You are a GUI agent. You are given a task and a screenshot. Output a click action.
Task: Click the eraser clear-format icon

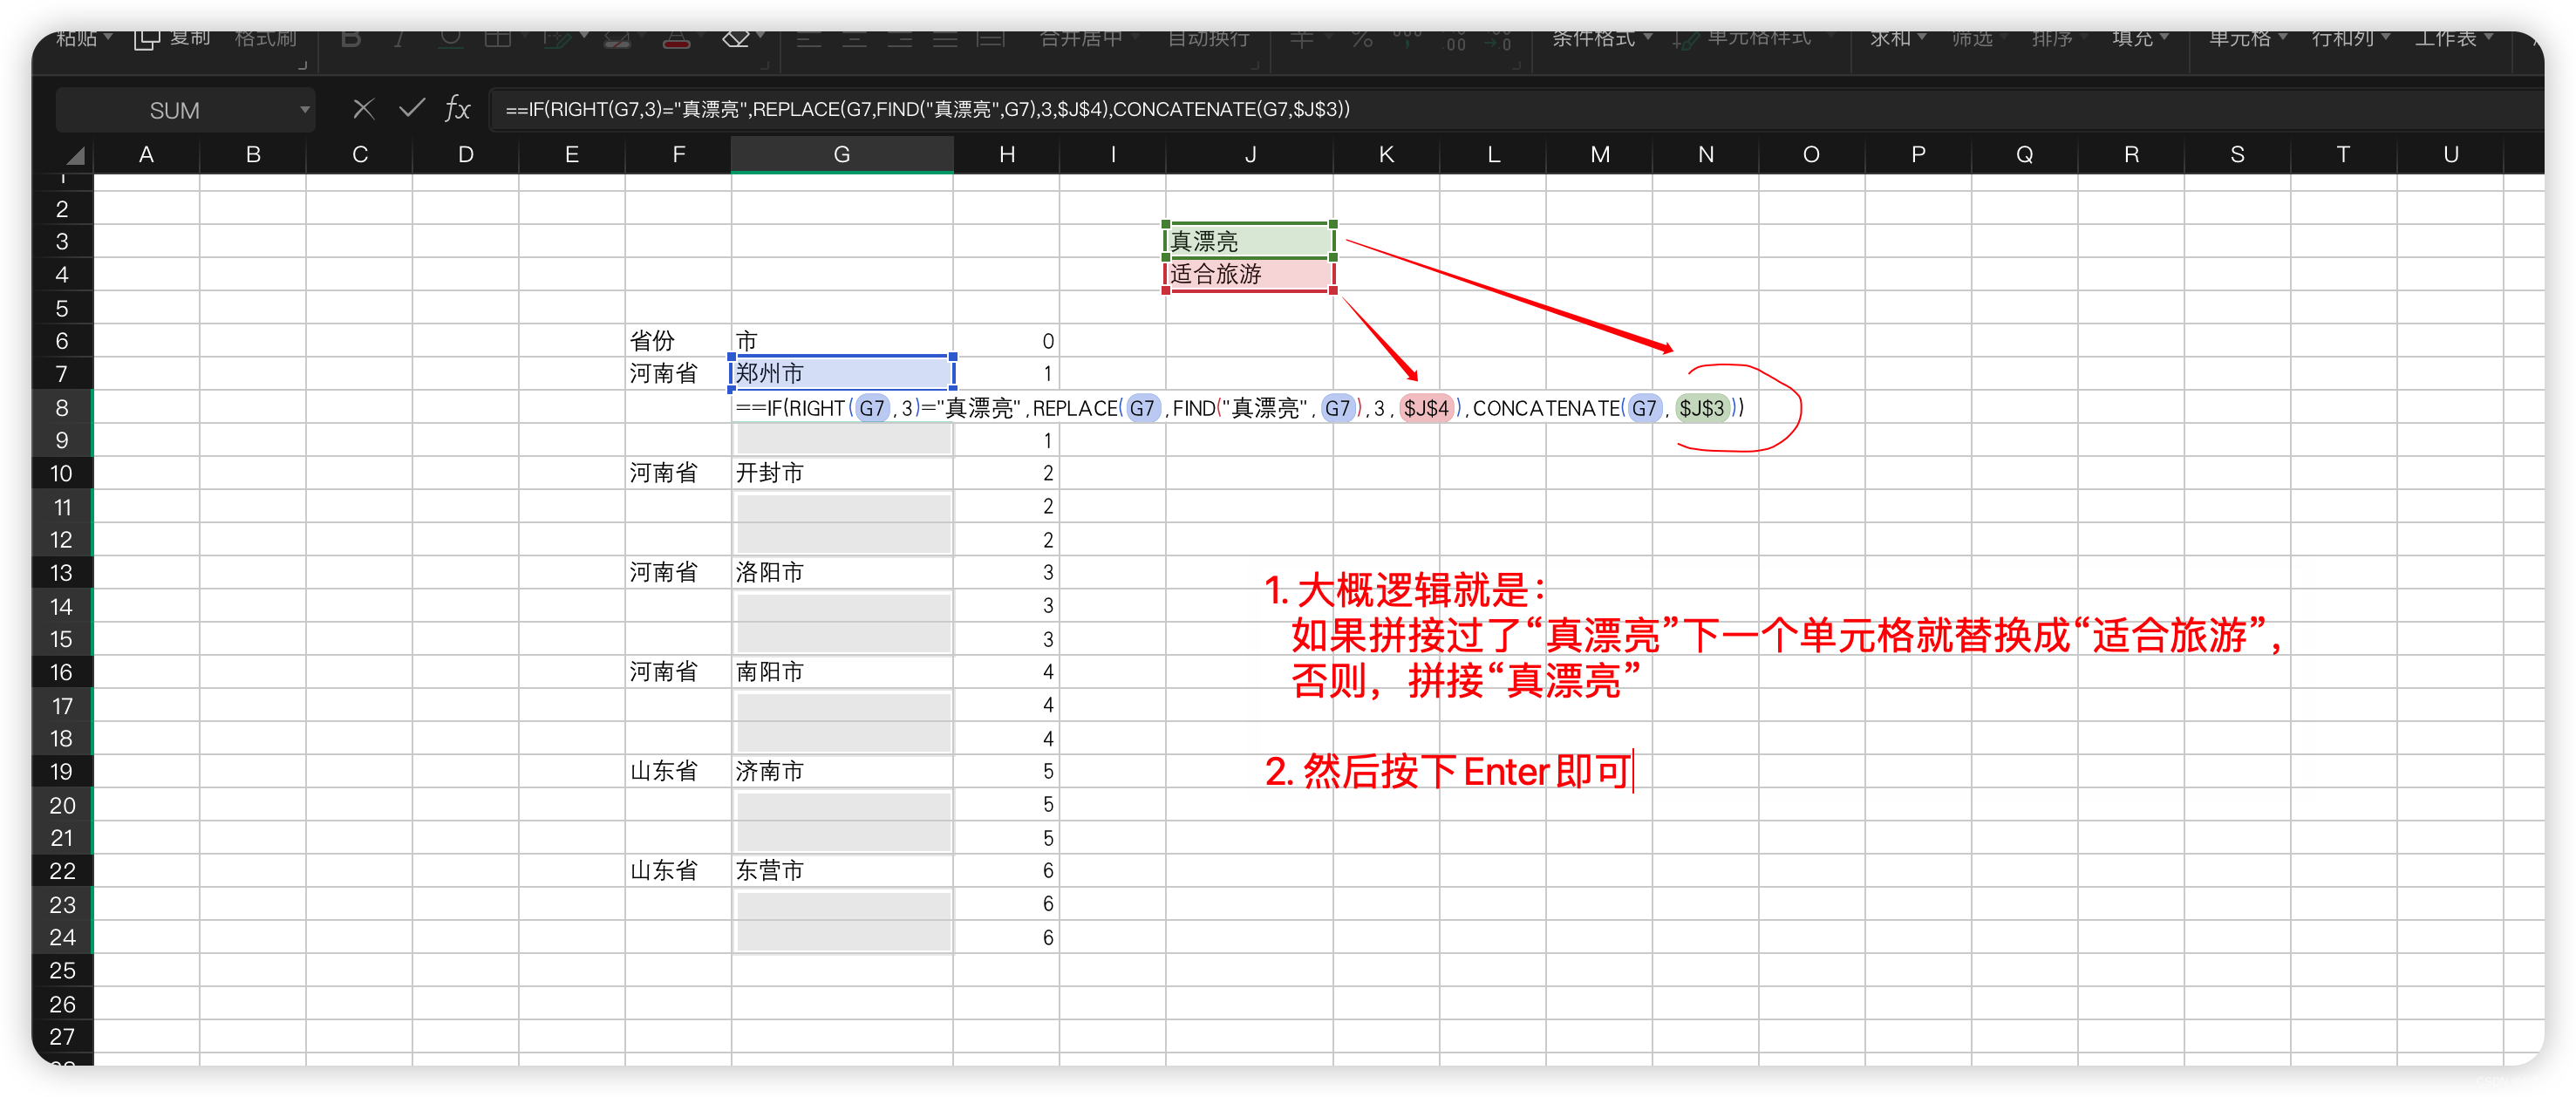pos(736,40)
